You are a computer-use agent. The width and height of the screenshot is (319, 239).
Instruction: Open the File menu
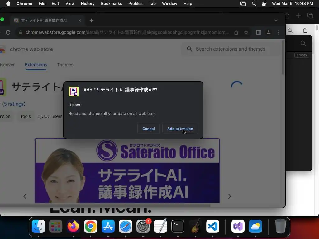pyautogui.click(x=42, y=3)
